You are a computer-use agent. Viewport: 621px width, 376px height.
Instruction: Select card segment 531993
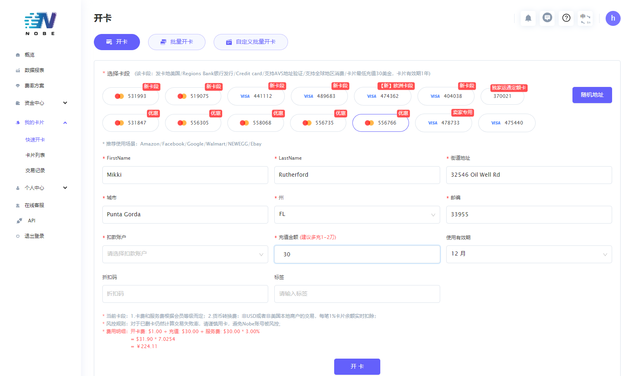[x=131, y=96]
